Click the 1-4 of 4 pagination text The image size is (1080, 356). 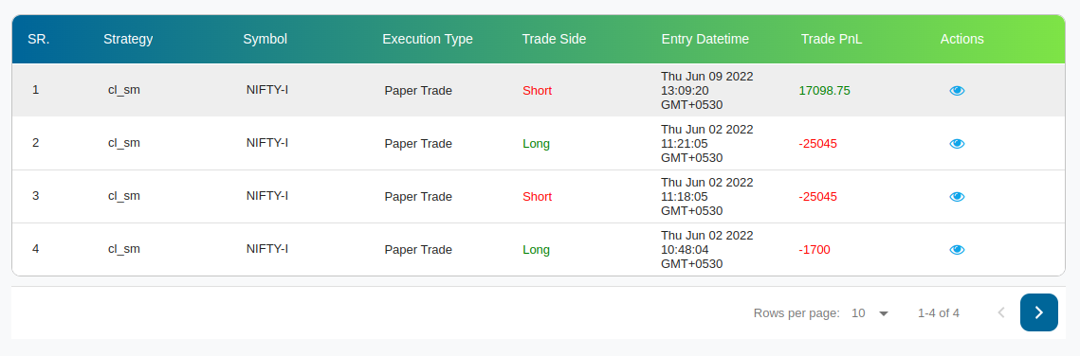[938, 313]
